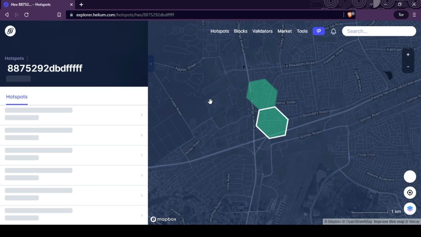Close the Hex 88752 browser tab
Image resolution: width=421 pixels, height=237 pixels.
click(x=71, y=5)
